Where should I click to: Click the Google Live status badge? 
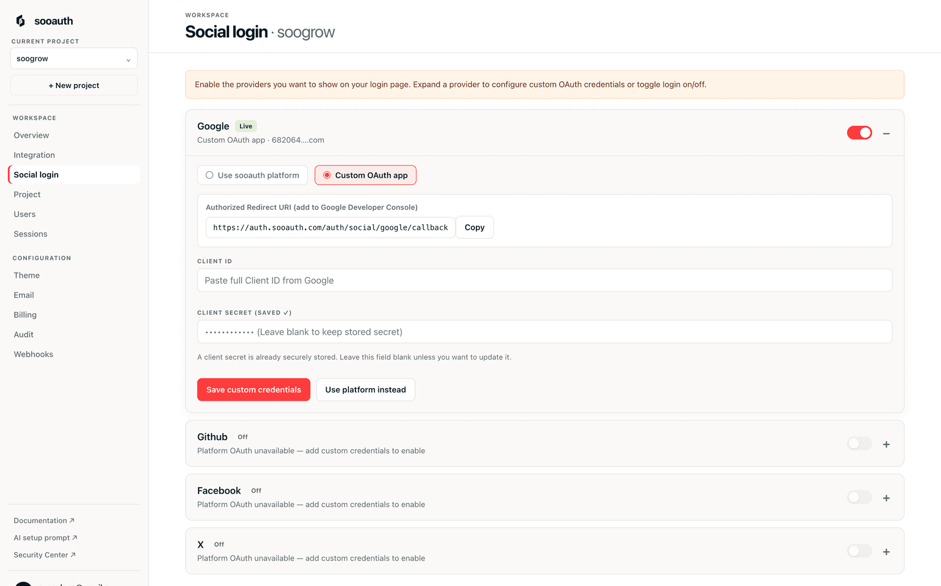click(246, 126)
